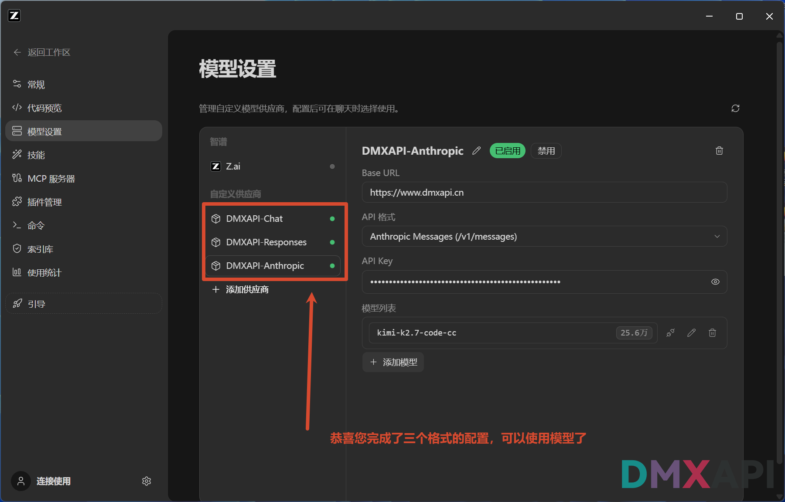Screen dimensions: 785x502
Task: Open the 技能 section
Action: click(x=83, y=155)
